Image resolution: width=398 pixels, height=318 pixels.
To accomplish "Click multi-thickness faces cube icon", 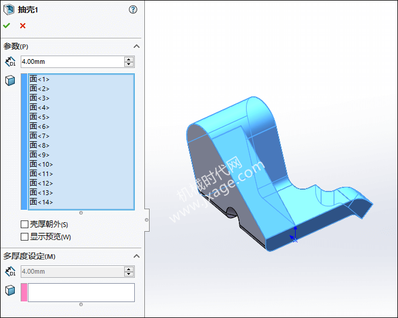I will [x=10, y=290].
